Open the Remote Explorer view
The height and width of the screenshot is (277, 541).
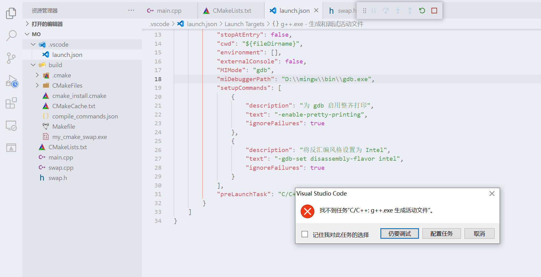[x=11, y=126]
